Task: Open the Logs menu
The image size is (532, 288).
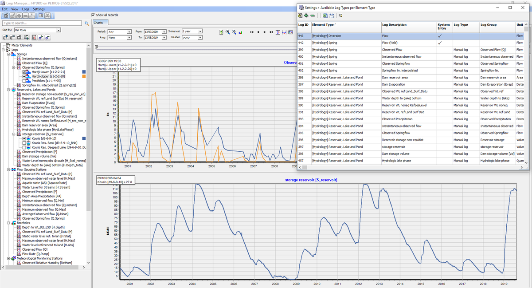Action: (25, 9)
